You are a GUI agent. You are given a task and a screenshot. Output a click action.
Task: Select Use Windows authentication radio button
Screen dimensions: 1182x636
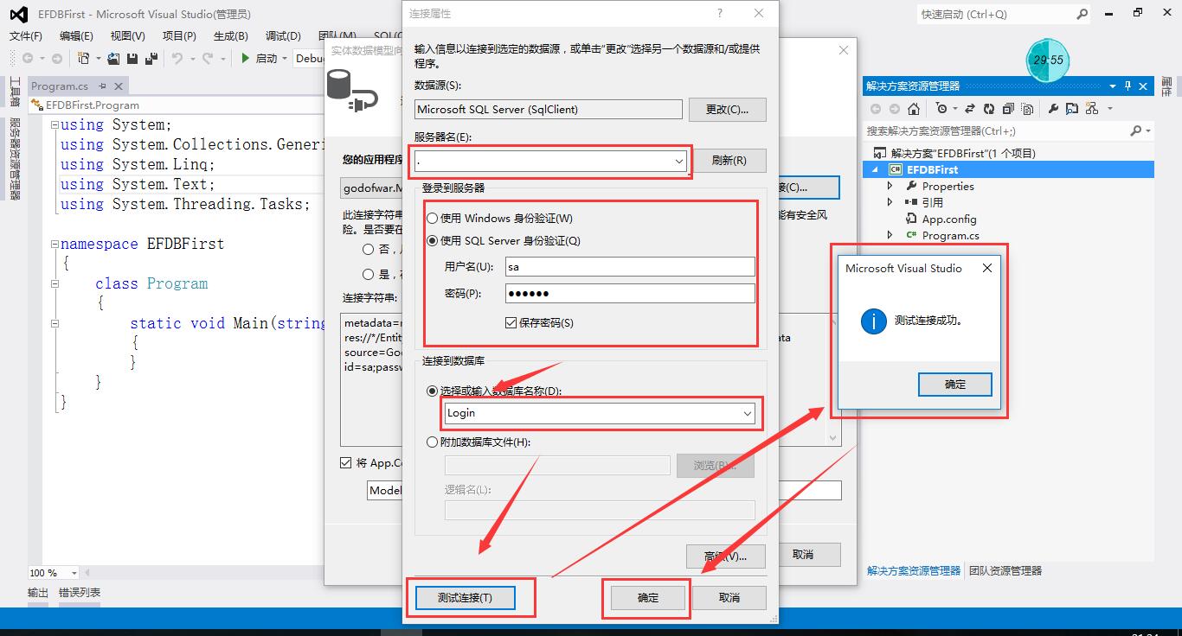[434, 219]
